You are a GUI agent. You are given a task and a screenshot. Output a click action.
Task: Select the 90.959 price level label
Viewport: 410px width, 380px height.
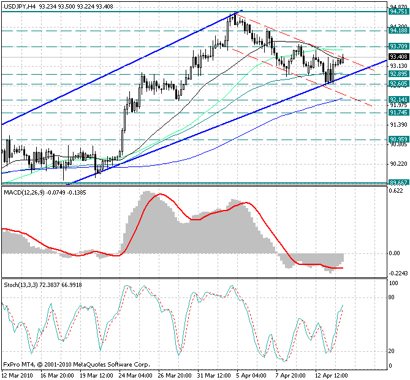pyautogui.click(x=398, y=139)
